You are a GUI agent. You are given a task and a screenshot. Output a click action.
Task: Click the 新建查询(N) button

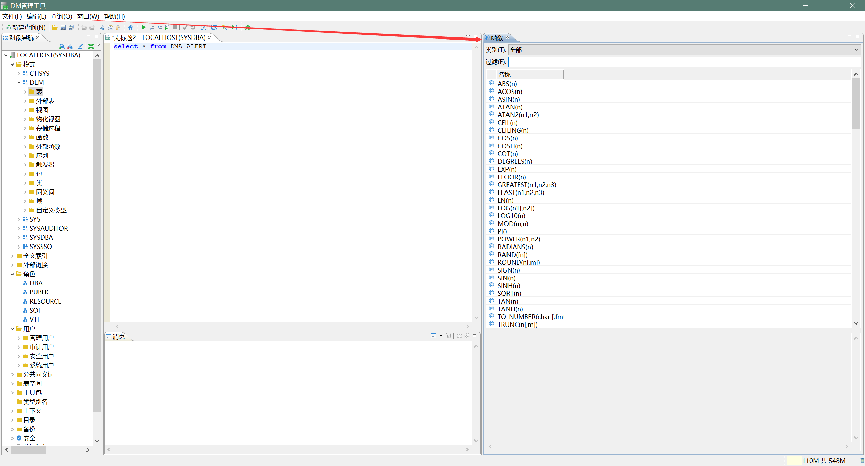point(26,27)
